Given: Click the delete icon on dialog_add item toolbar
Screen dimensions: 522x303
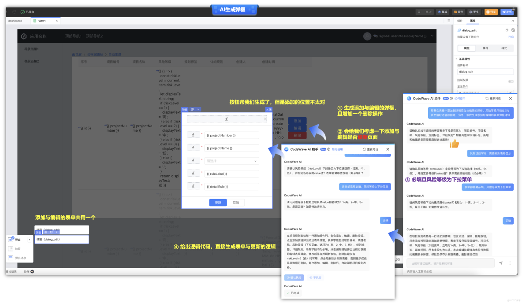Looking at the screenshot, I should [x=51, y=232].
